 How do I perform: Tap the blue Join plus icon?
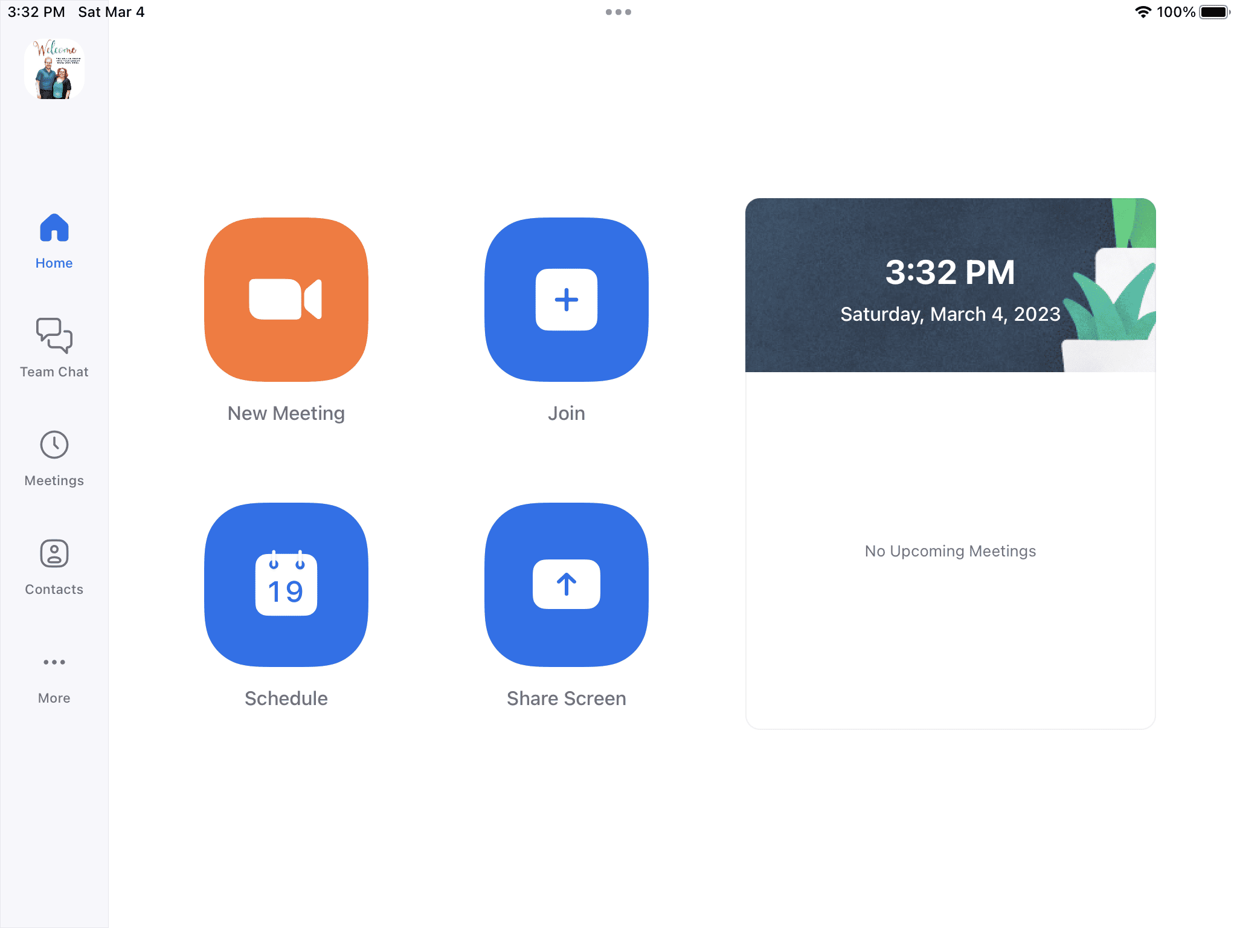tap(567, 300)
